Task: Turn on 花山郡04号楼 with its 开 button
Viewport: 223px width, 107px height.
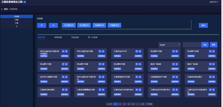Action: coord(137,64)
